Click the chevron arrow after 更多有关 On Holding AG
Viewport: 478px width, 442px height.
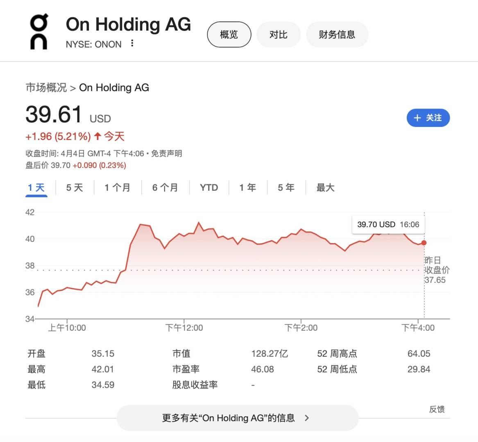[307, 418]
